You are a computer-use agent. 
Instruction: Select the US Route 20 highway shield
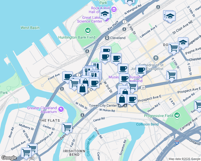tap(143, 88)
